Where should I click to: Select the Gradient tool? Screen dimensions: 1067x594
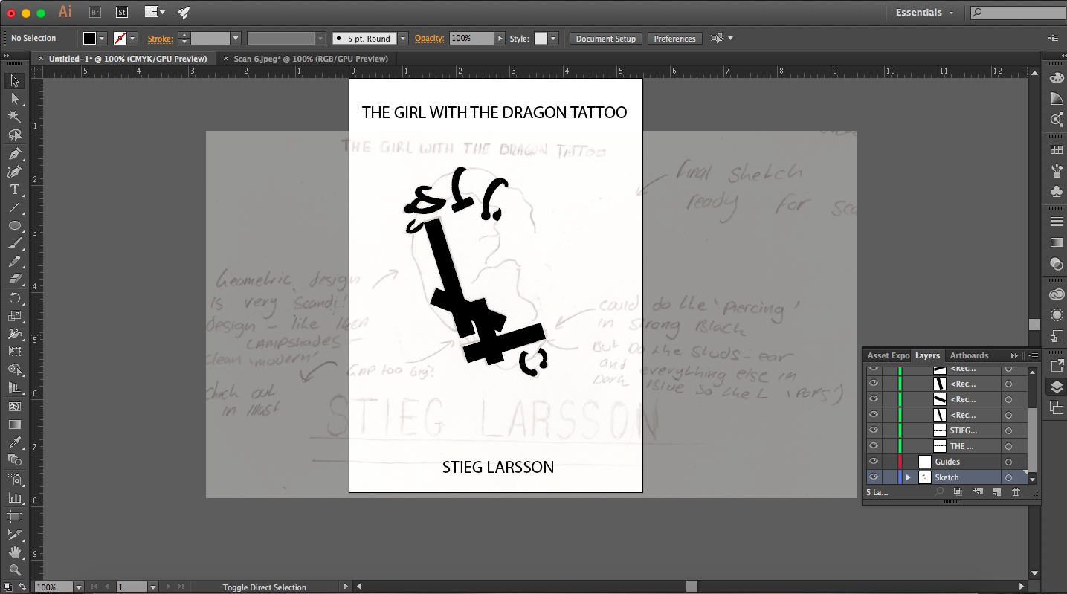click(x=15, y=424)
